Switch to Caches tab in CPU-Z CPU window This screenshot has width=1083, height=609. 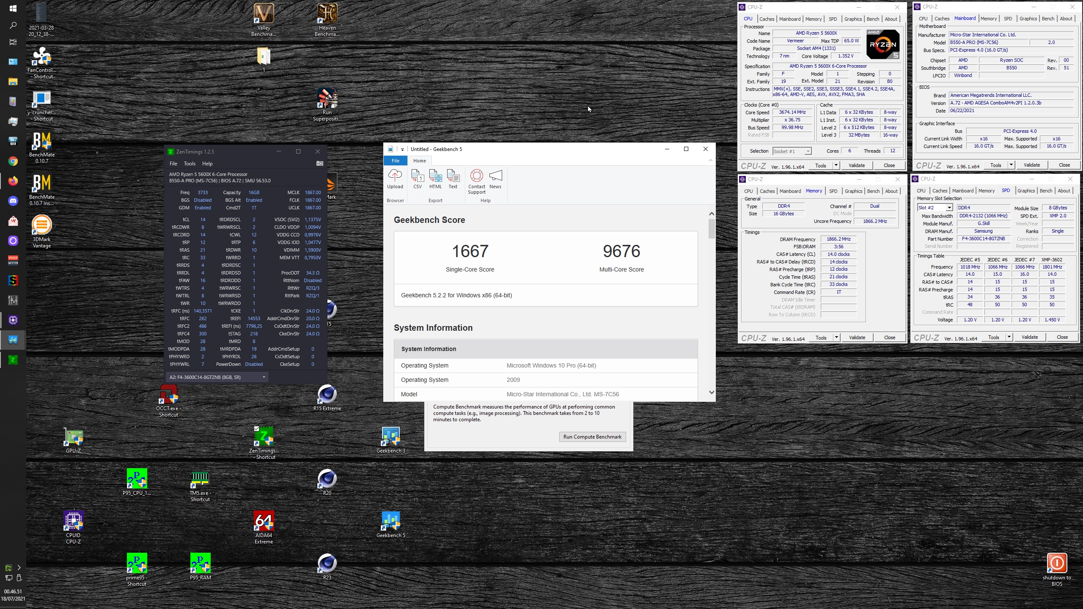click(x=767, y=19)
